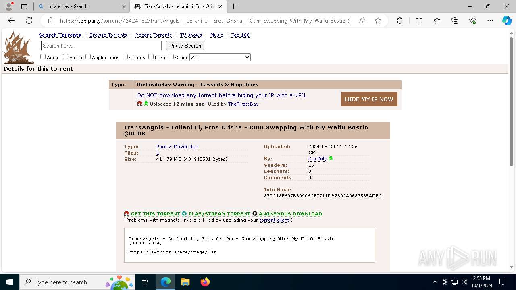Image resolution: width=516 pixels, height=290 pixels.
Task: Show hidden tray icons chevron
Action: pyautogui.click(x=435, y=282)
